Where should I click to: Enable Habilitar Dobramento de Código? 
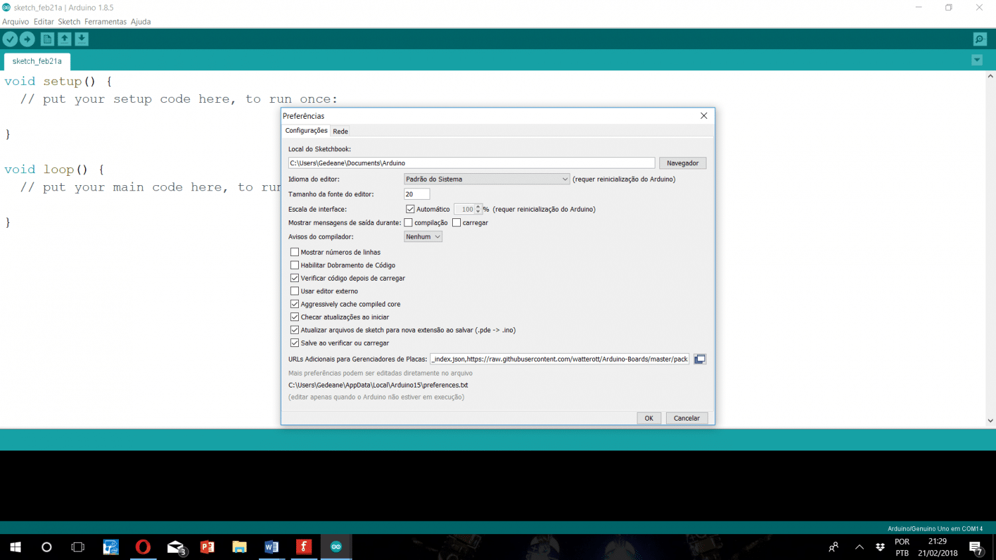(x=295, y=265)
